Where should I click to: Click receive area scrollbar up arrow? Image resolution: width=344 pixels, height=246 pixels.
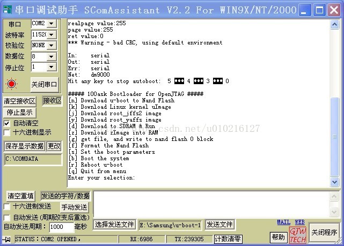coord(334,25)
